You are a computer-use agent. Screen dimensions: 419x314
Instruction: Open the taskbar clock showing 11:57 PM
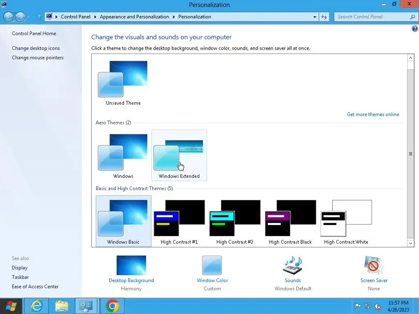(398, 306)
